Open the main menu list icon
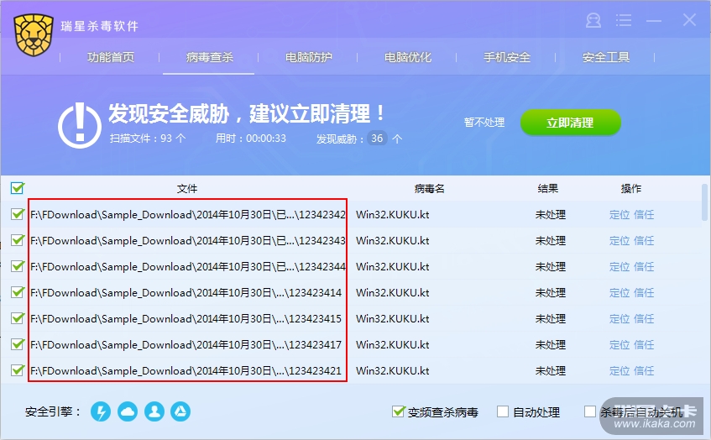The width and height of the screenshot is (711, 440). 624,20
